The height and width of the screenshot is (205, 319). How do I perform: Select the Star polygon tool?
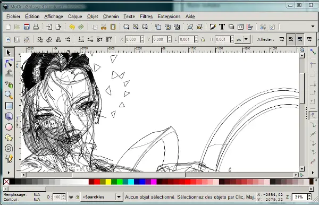[9, 138]
